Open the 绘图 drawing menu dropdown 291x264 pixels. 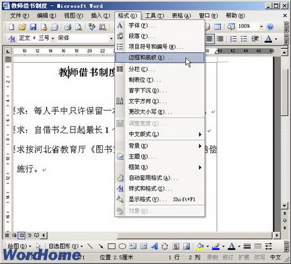pyautogui.click(x=19, y=246)
